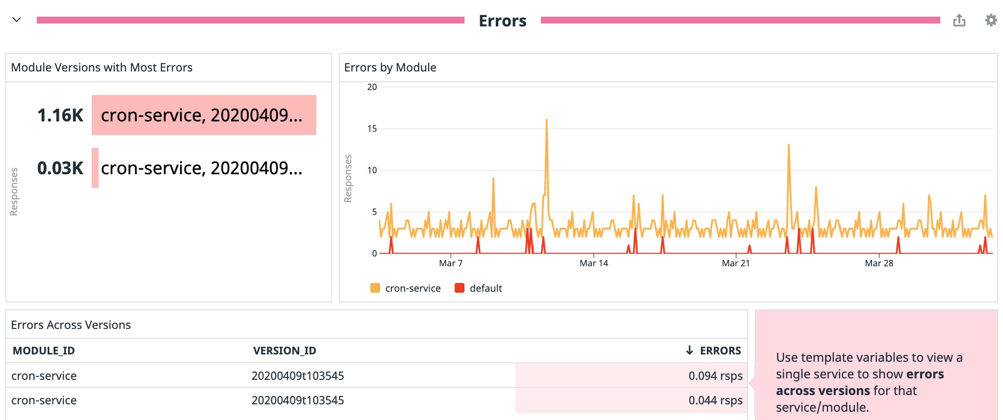
Task: Click the orange cron-service legend swatch
Action: (x=375, y=288)
